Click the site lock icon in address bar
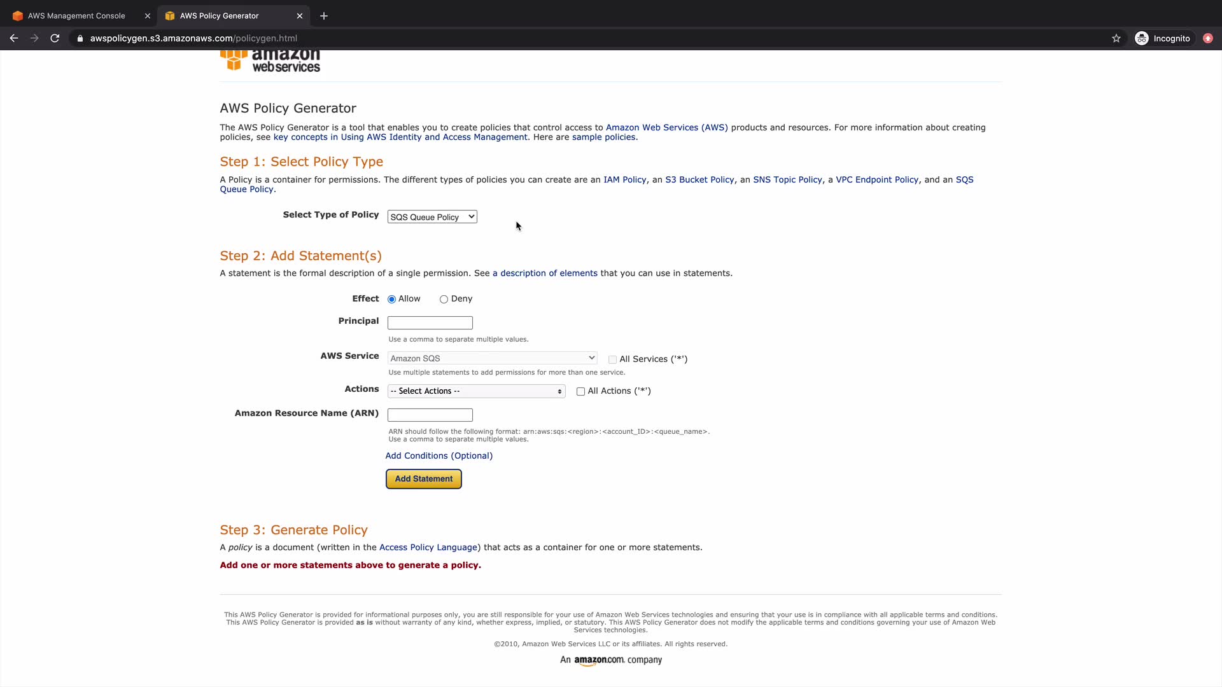1222x687 pixels. 80,38
